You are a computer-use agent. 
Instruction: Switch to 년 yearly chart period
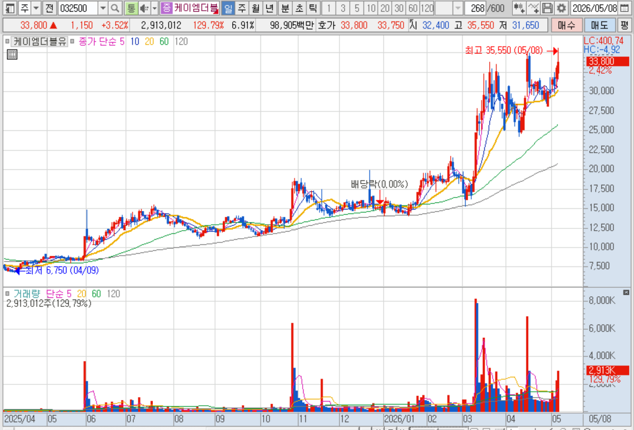click(270, 7)
